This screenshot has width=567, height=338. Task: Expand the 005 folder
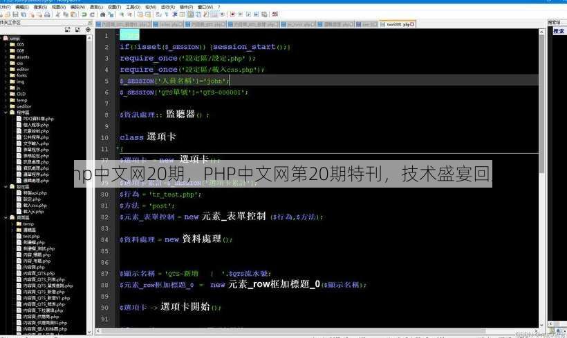click(6, 45)
